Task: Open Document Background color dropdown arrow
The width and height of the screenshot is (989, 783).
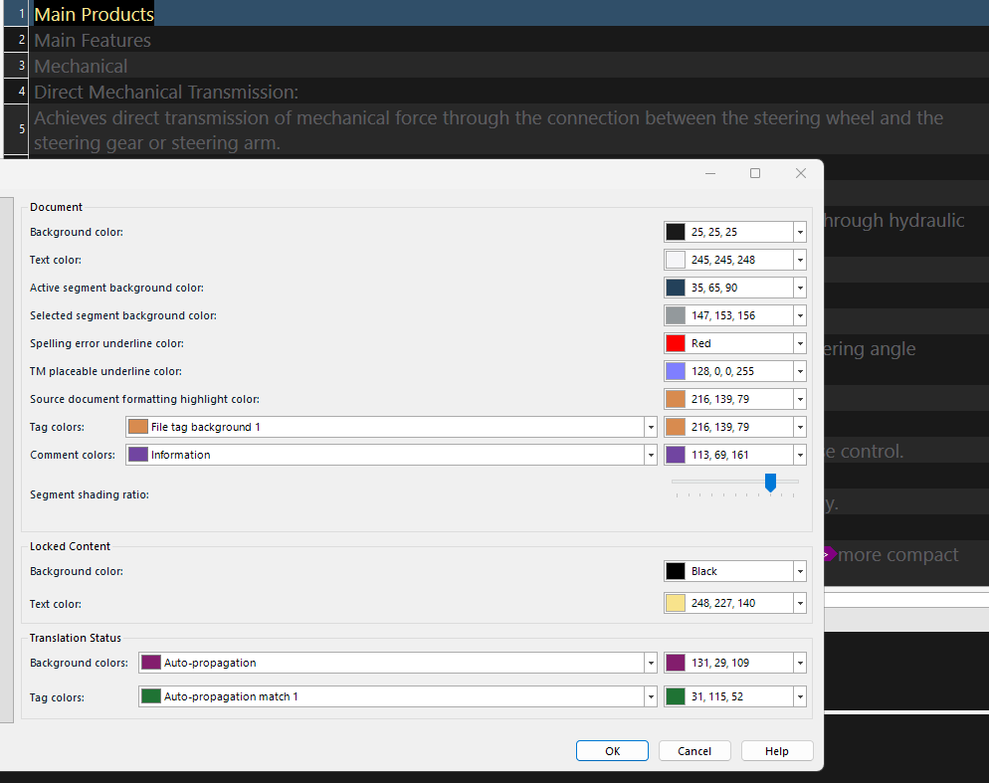Action: 800,232
